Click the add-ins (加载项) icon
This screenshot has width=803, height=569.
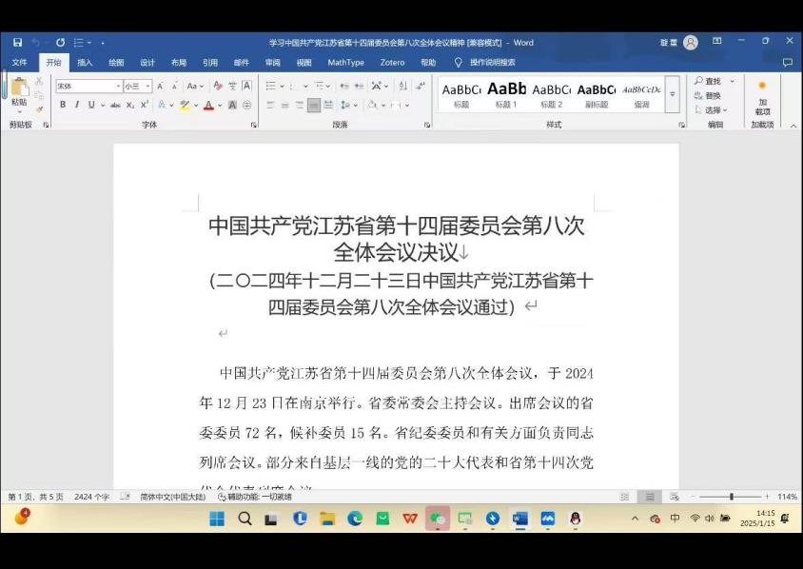(761, 99)
